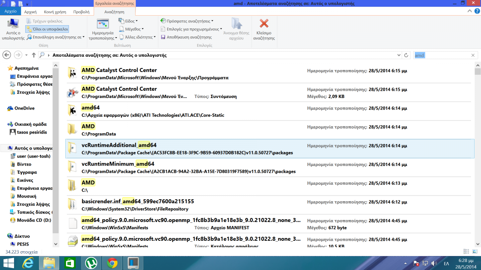Click the Save search button
The image size is (481, 270).
tap(186, 37)
